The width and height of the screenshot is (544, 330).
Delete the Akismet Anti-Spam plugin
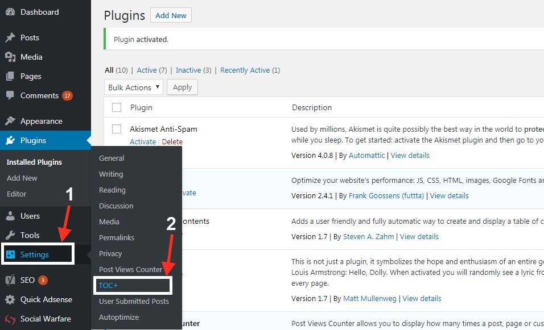tap(172, 141)
